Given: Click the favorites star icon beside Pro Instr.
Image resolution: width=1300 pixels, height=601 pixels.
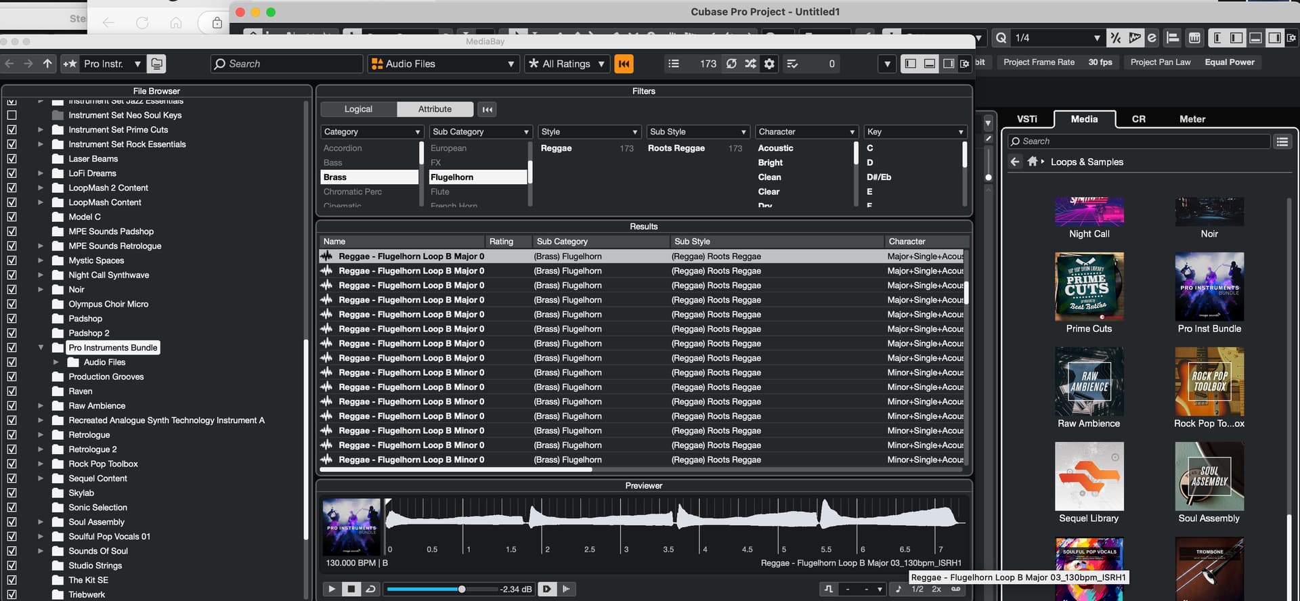Looking at the screenshot, I should coord(70,64).
